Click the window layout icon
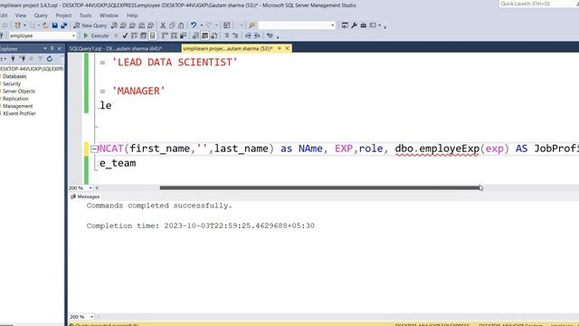Screen dimensions: 579x326 point(373,25)
